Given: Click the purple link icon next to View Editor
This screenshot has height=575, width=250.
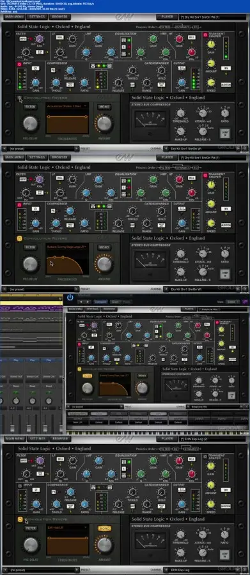Looking at the screenshot, I should click(x=245, y=302).
